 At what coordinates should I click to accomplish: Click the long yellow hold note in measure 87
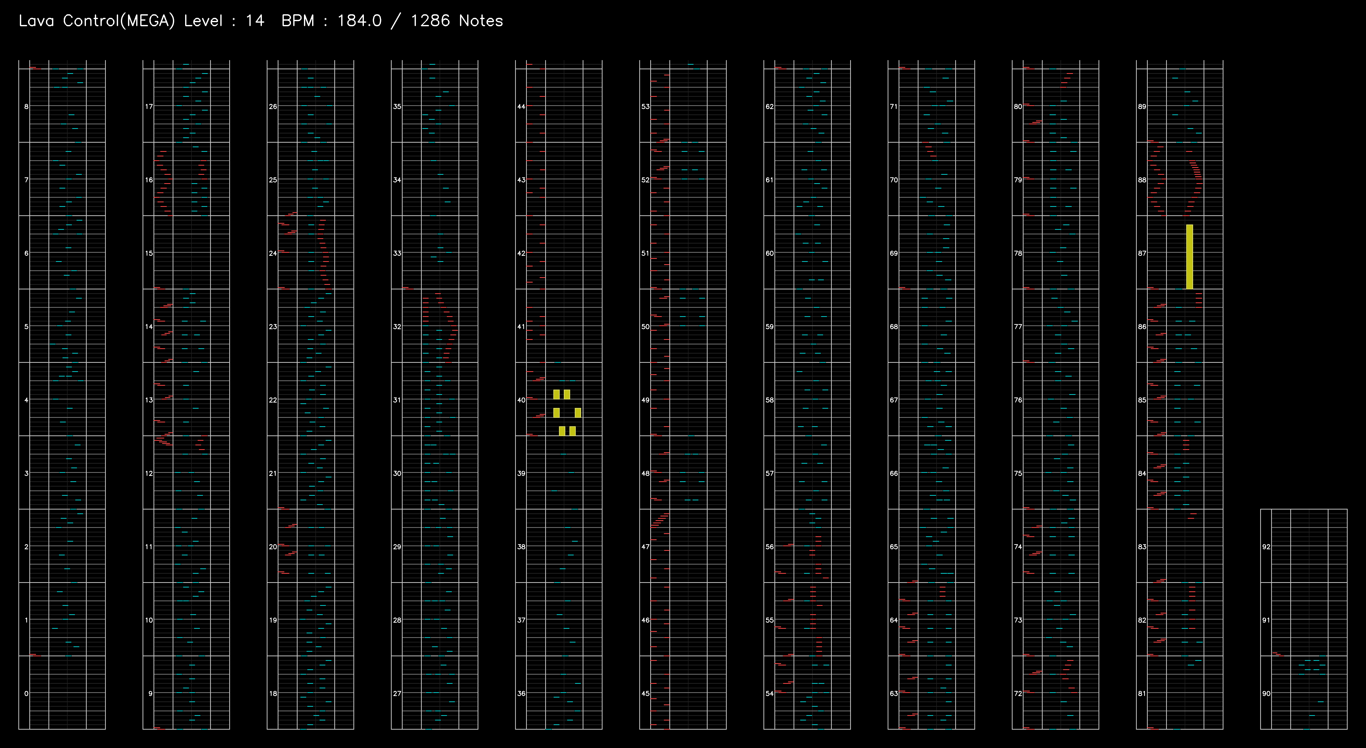point(1189,257)
